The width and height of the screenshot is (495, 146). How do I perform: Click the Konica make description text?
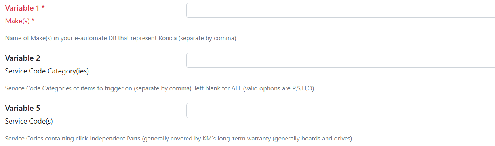(x=121, y=39)
